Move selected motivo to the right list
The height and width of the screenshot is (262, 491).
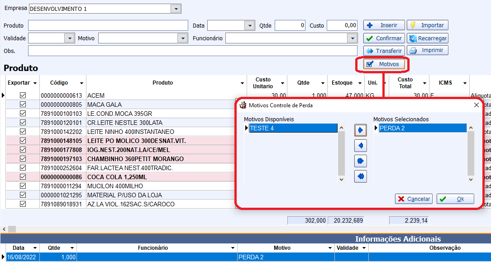coord(361,130)
